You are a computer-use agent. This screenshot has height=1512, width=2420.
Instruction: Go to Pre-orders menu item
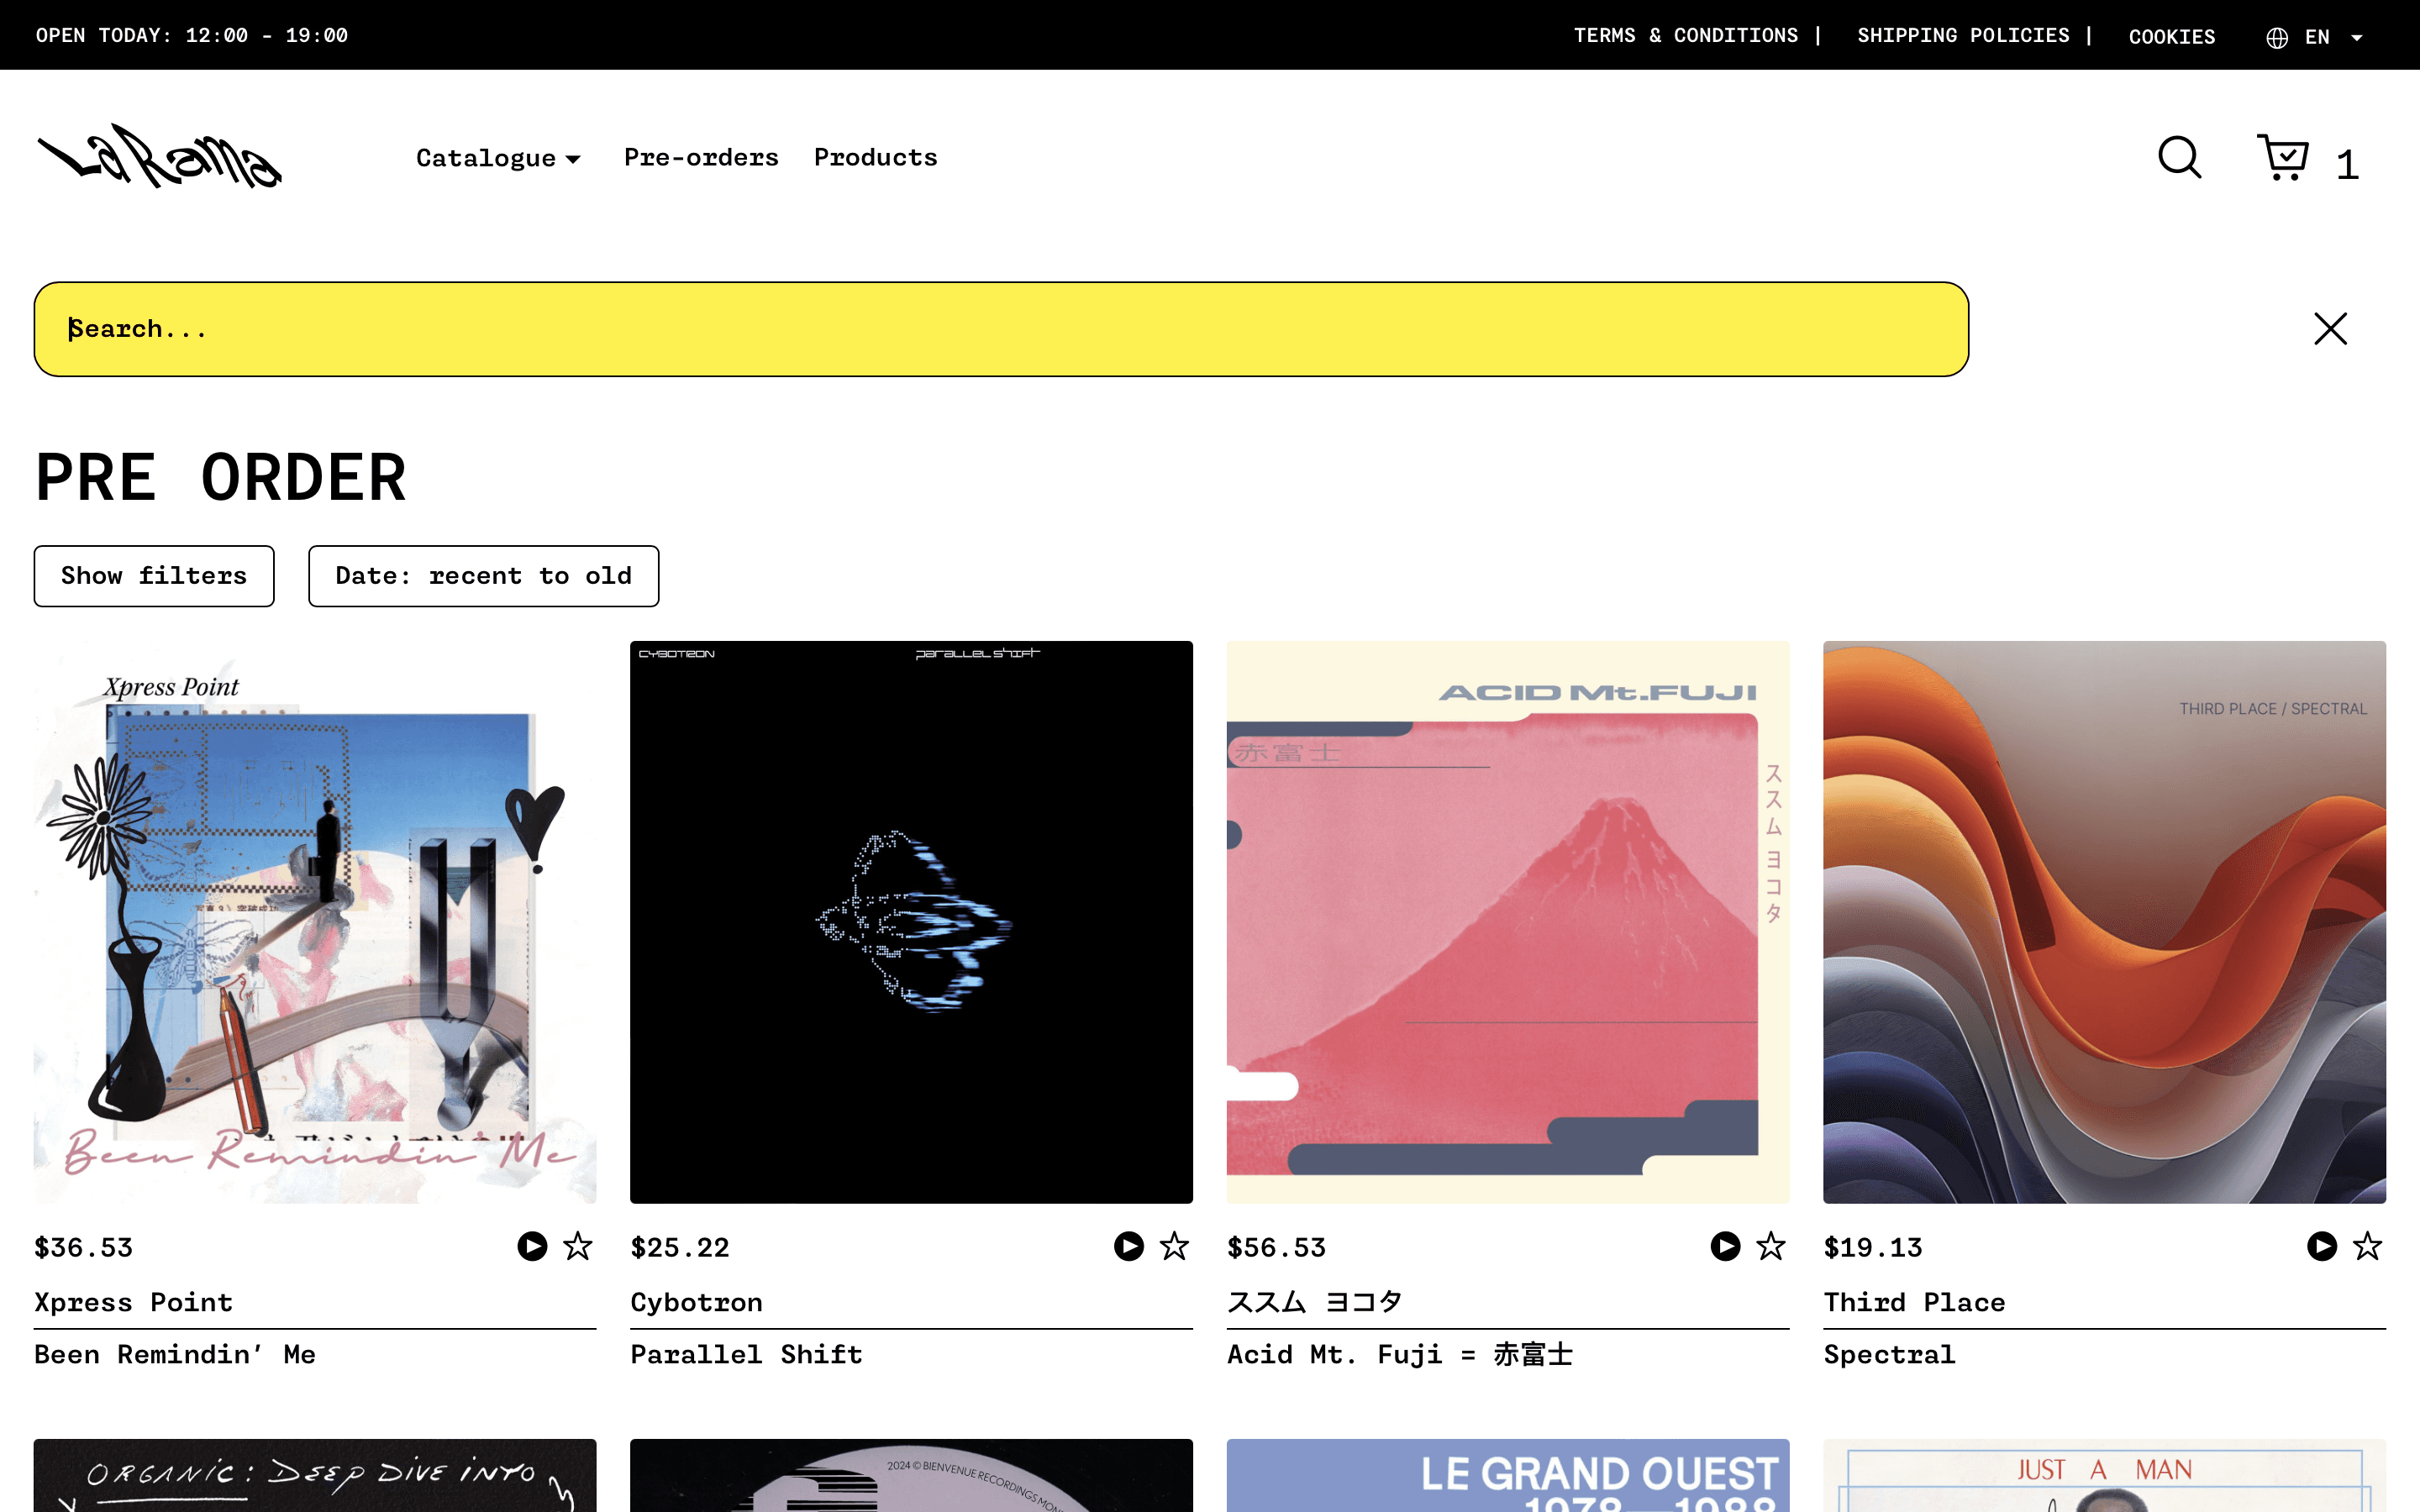[x=700, y=158]
